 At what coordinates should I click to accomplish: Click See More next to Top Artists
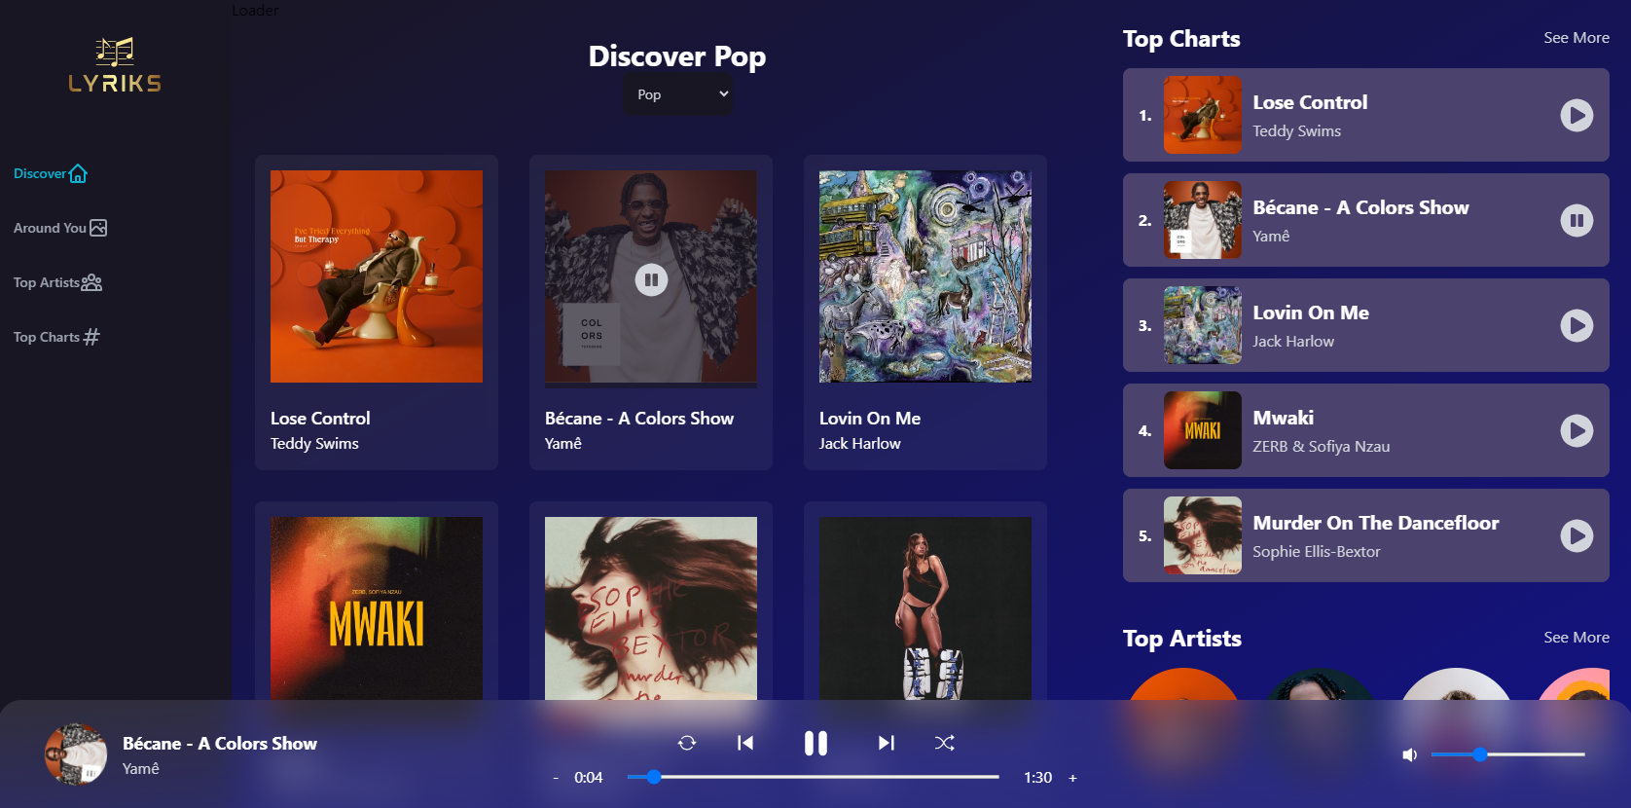coord(1577,638)
